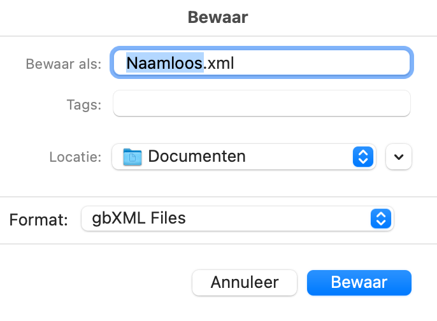The image size is (437, 321).
Task: Open the gbXML Files format dropdown
Action: click(x=237, y=218)
